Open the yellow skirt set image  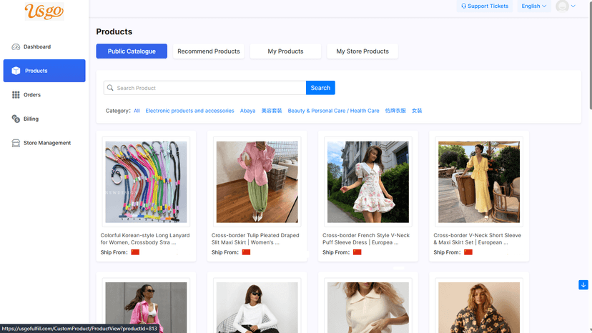click(x=479, y=182)
